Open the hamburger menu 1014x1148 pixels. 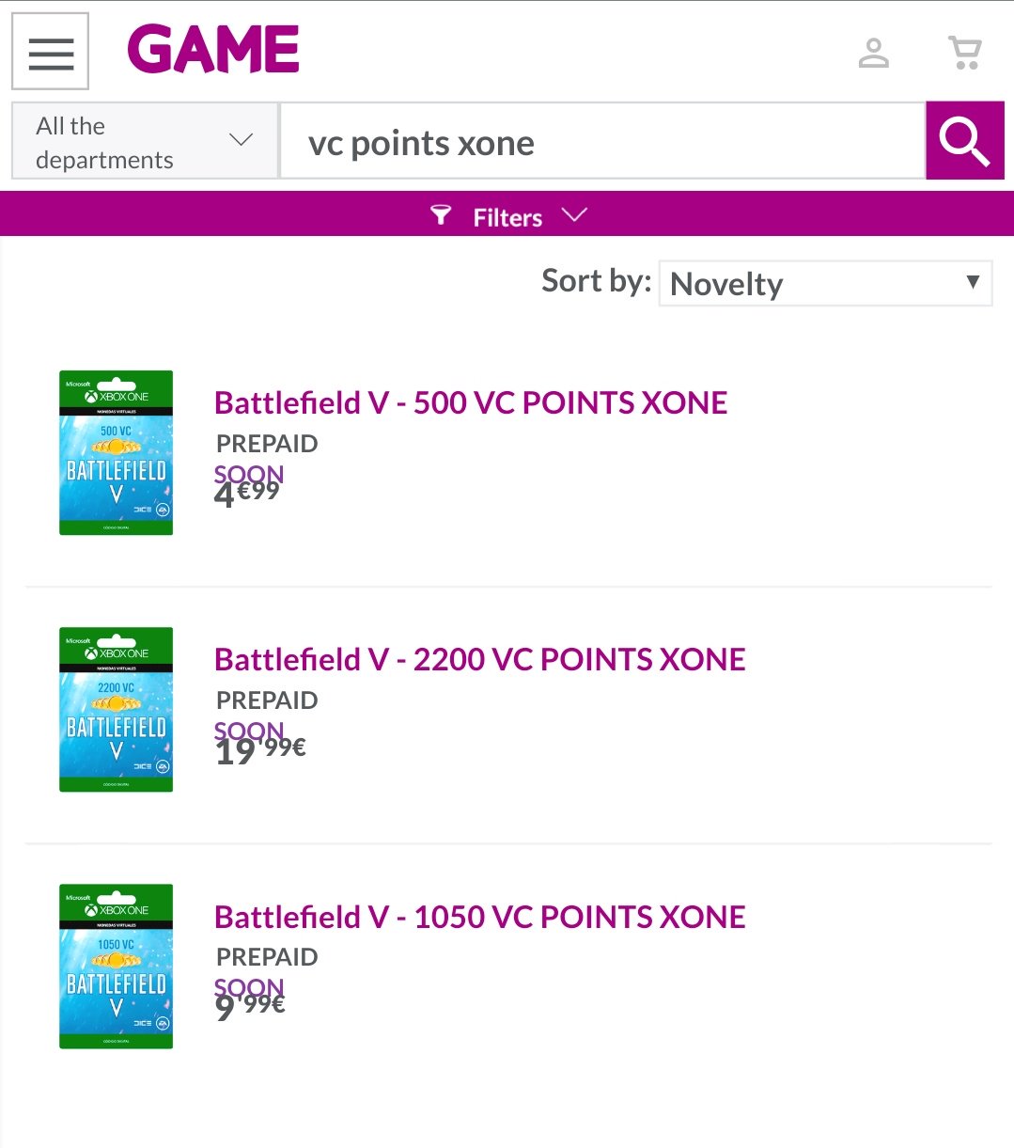point(51,51)
